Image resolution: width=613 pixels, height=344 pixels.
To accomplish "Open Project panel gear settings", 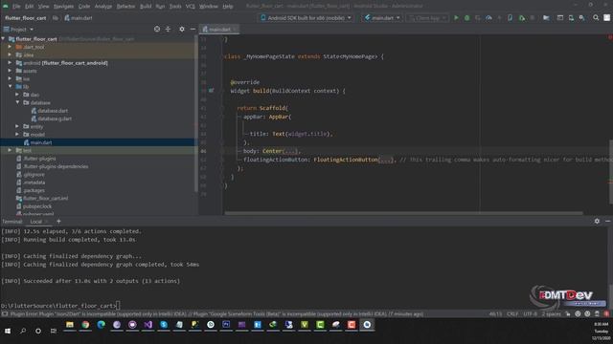I will 182,30.
